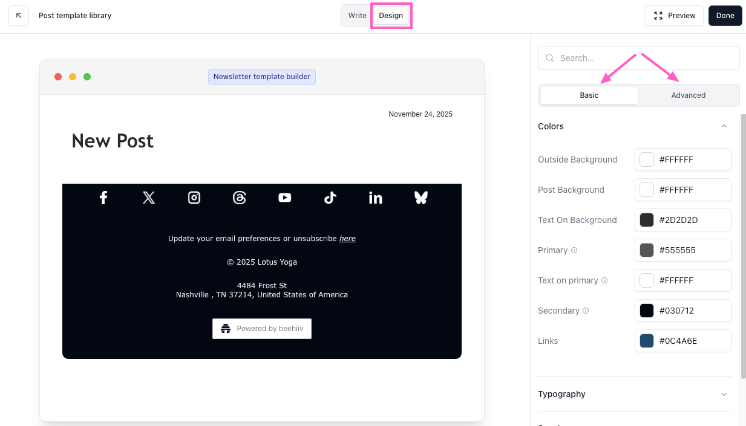The height and width of the screenshot is (426, 746).
Task: Switch to the Advanced settings tab
Action: (x=688, y=95)
